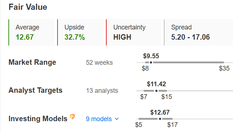The image size is (233, 131).
Task: Click the Fair Value heading
Action: click(28, 7)
